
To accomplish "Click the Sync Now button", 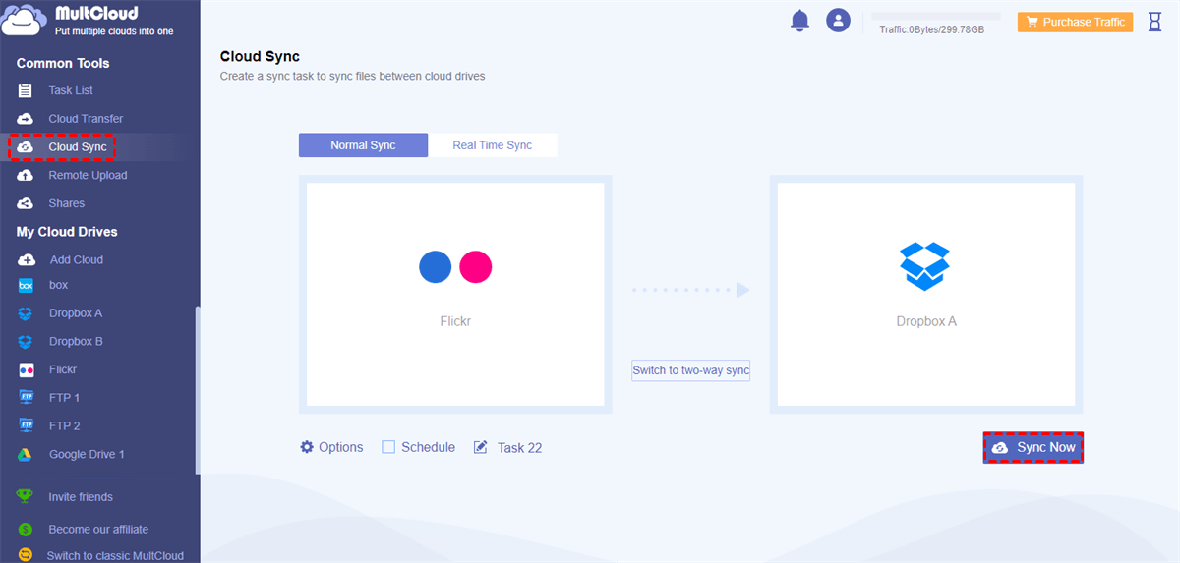I will [x=1032, y=447].
